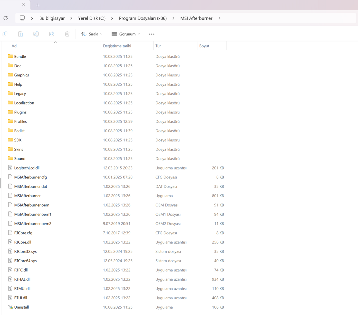Click the 12.03.2015 20:23 date cell
This screenshot has height=315, width=358.
[118, 168]
